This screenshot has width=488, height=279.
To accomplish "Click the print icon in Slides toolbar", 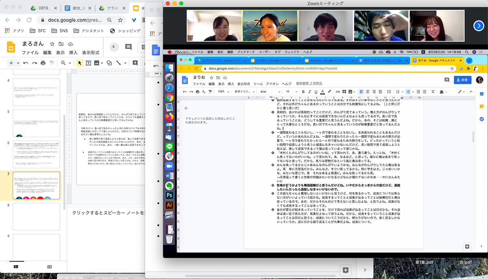I will [43, 63].
